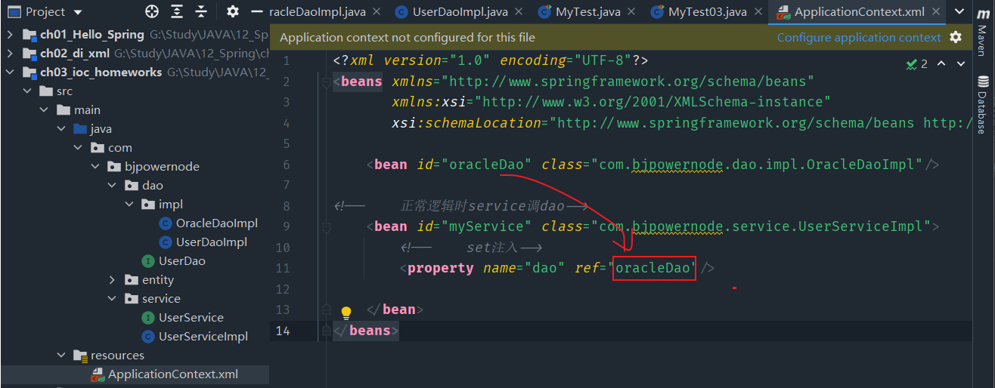This screenshot has width=995, height=388.
Task: Click the "myService" id value
Action: pos(491,226)
